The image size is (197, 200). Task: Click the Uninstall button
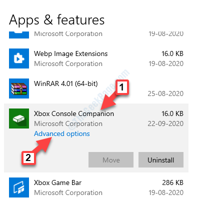(161, 159)
